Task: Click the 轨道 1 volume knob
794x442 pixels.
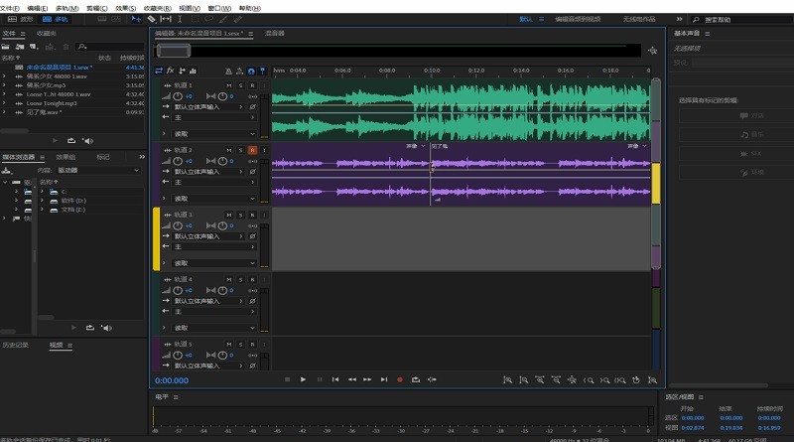Action: click(178, 96)
